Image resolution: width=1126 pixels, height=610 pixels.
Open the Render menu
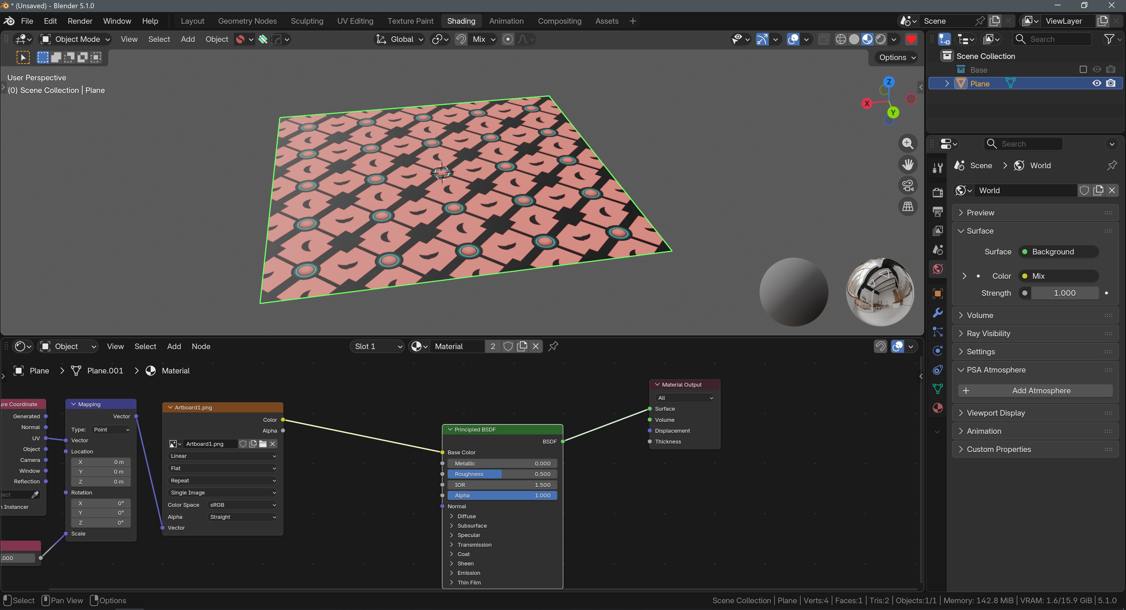pos(80,21)
